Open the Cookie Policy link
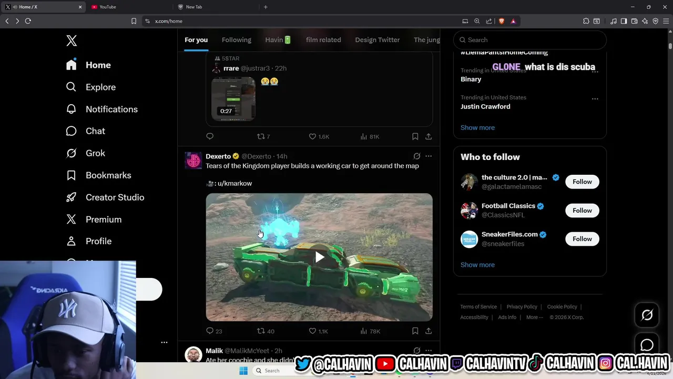 tap(562, 307)
